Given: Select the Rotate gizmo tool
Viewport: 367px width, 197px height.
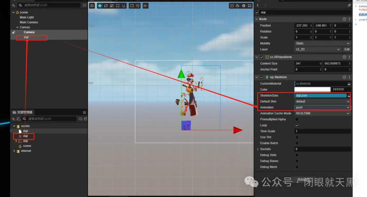Looking at the screenshot, I should point(106,6).
